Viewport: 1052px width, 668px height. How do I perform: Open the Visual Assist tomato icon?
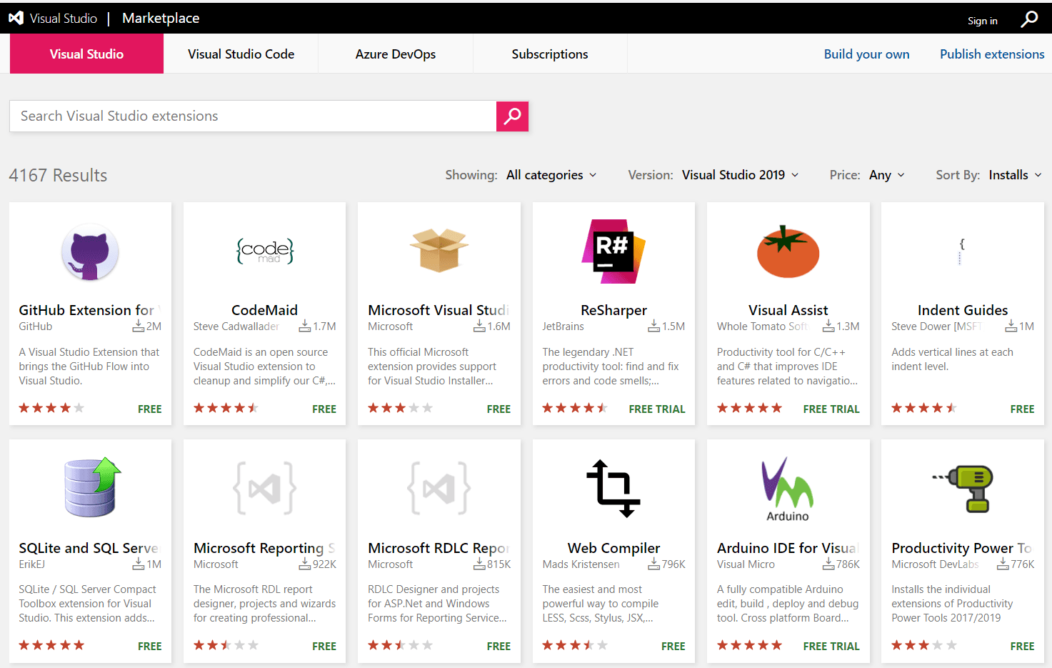(788, 251)
